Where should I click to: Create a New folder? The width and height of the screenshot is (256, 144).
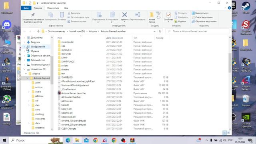(152, 17)
